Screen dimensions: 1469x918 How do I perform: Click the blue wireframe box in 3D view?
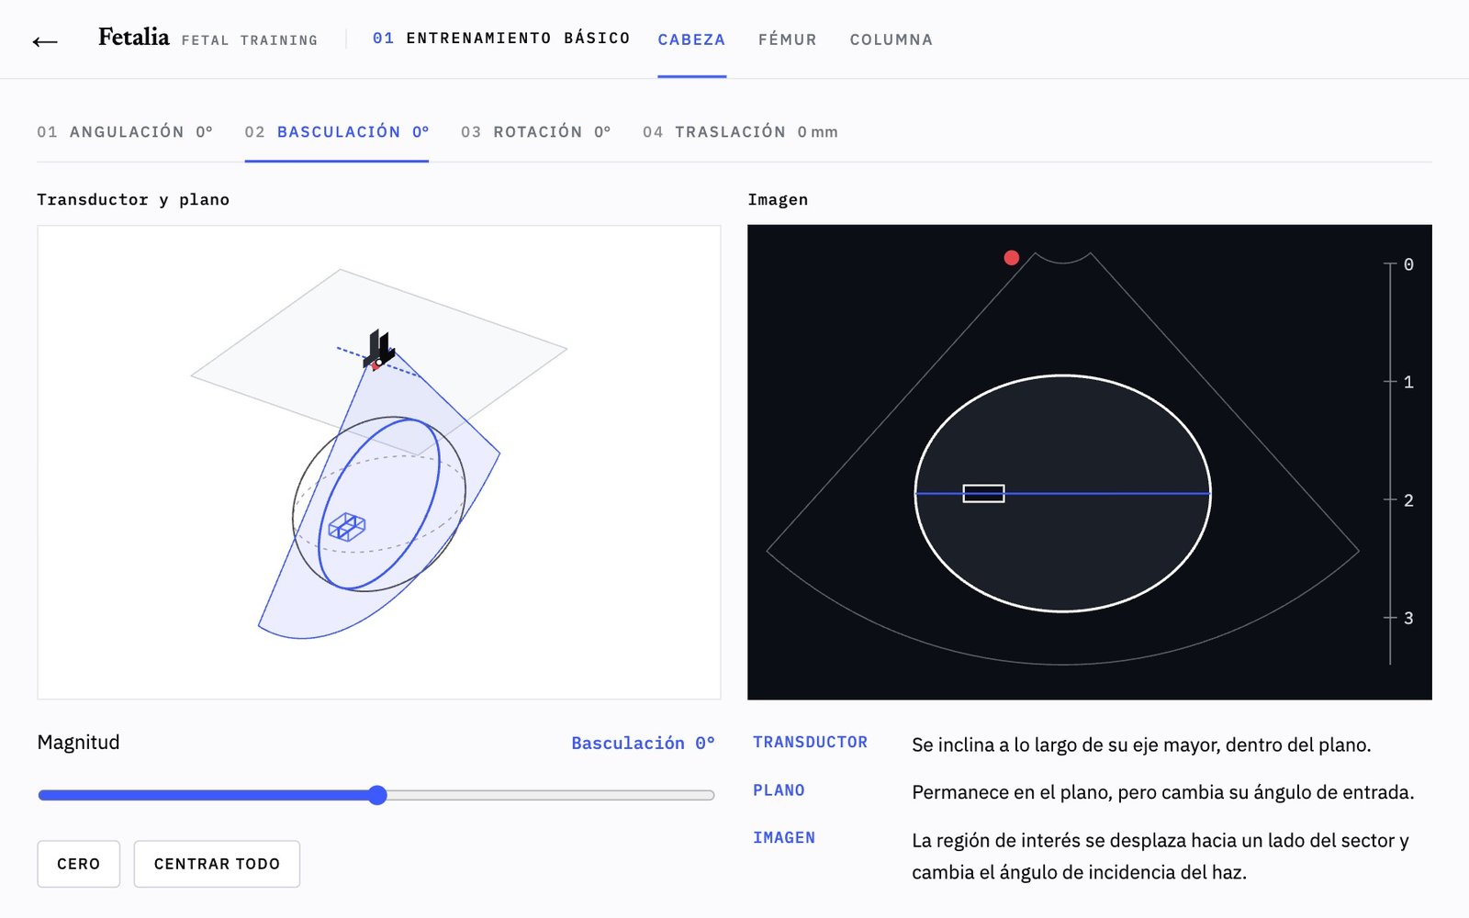point(347,527)
